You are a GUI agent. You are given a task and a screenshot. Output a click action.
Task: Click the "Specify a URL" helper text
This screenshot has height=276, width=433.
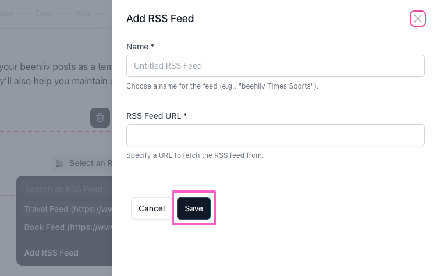(x=195, y=155)
